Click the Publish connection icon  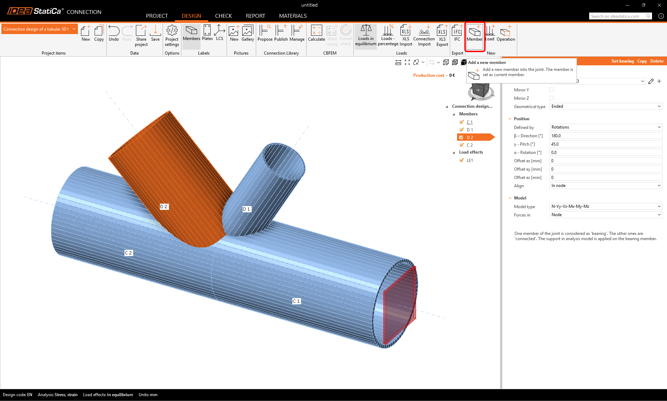(281, 33)
